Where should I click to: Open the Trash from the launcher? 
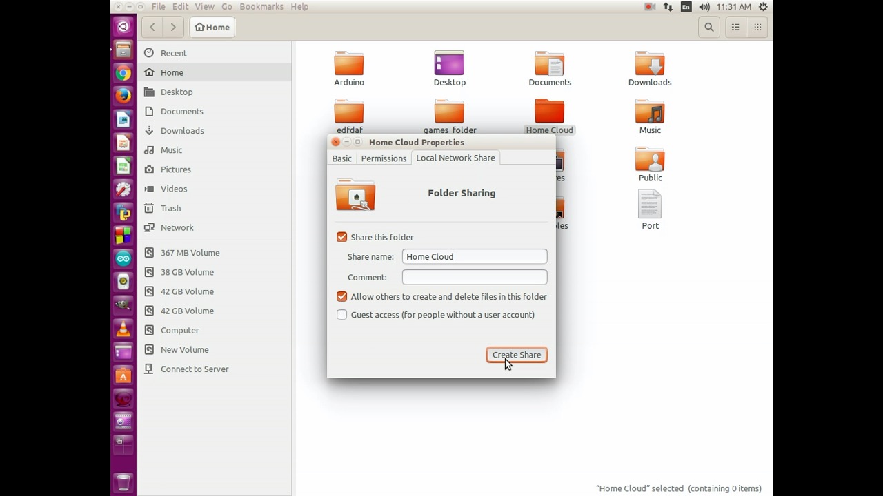pos(123,482)
